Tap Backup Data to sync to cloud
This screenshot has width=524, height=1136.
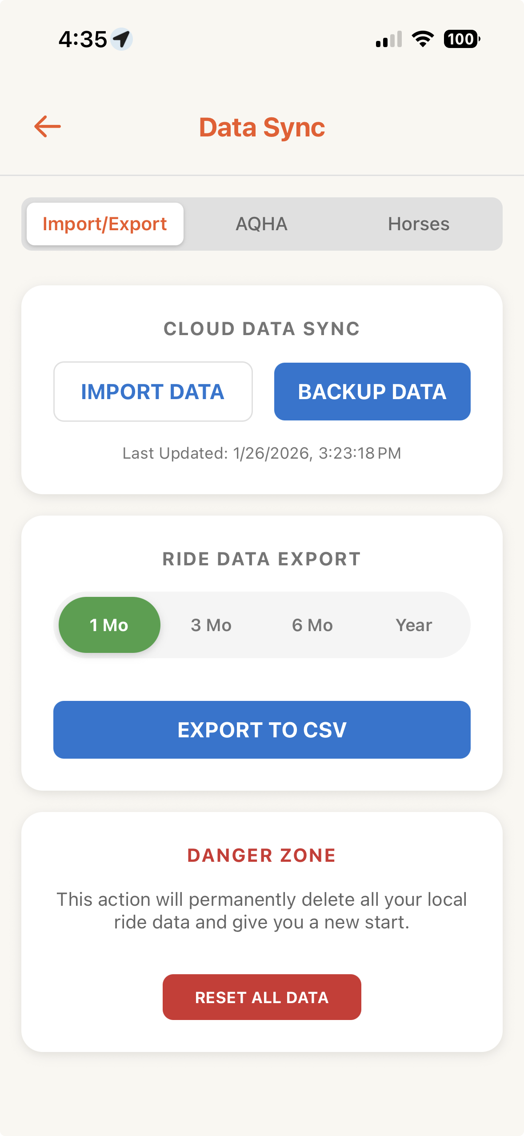click(372, 391)
